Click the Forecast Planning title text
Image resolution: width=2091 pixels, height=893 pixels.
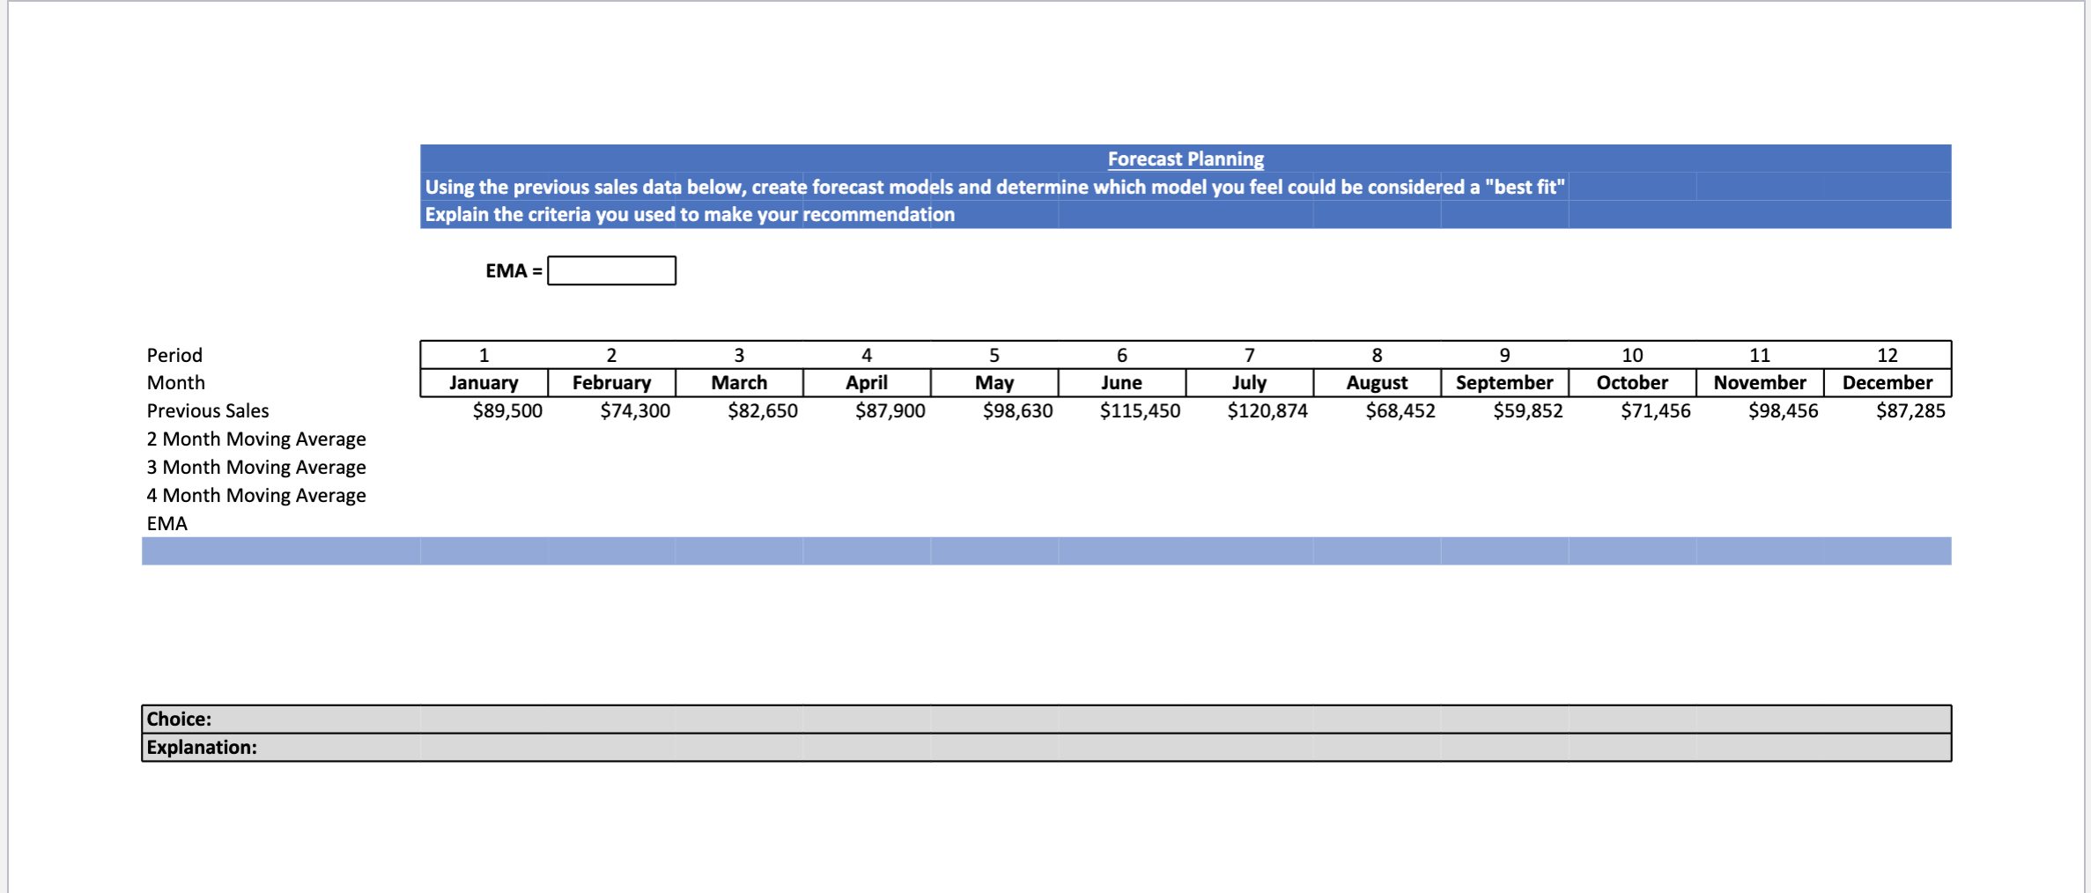point(1185,159)
